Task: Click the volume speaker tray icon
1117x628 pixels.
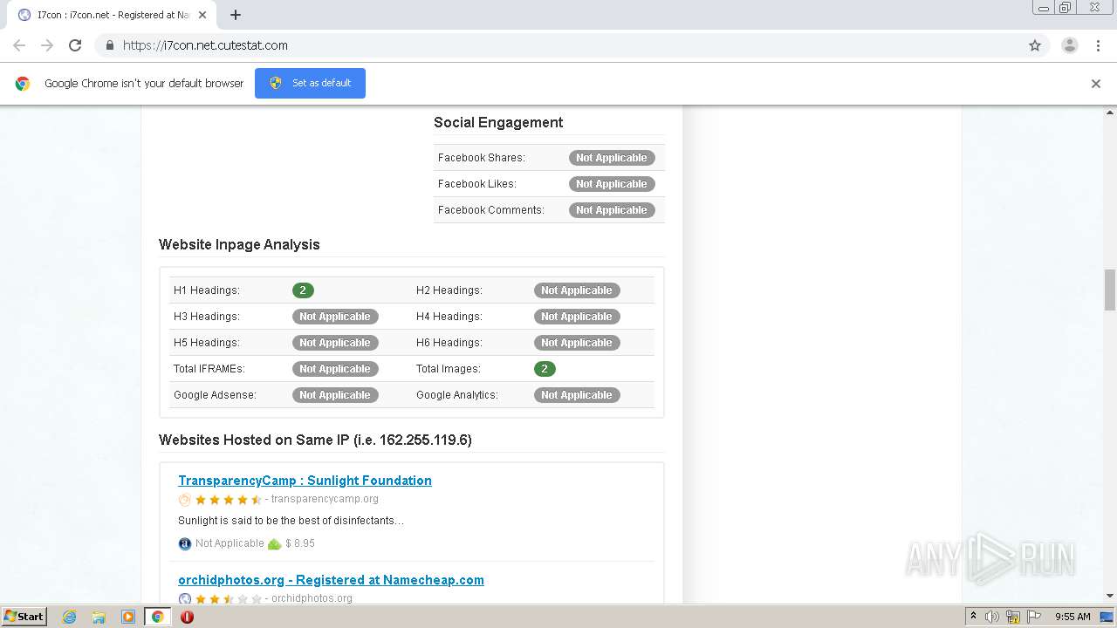Action: 992,617
